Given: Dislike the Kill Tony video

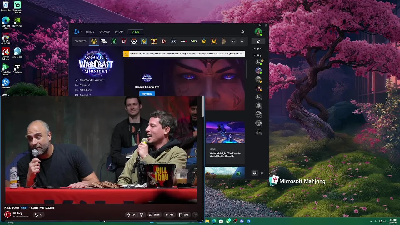Looking at the screenshot, I should coord(142,215).
